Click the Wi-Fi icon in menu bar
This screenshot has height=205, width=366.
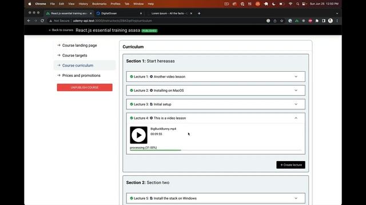click(291, 4)
